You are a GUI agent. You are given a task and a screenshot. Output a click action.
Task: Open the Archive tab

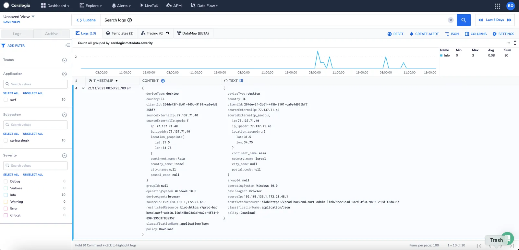coord(52,34)
